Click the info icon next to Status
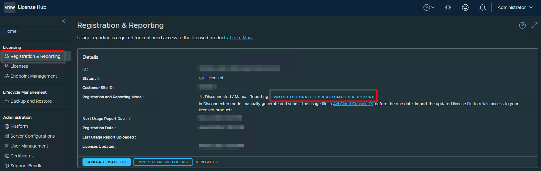The height and width of the screenshot is (171, 541). (99, 79)
